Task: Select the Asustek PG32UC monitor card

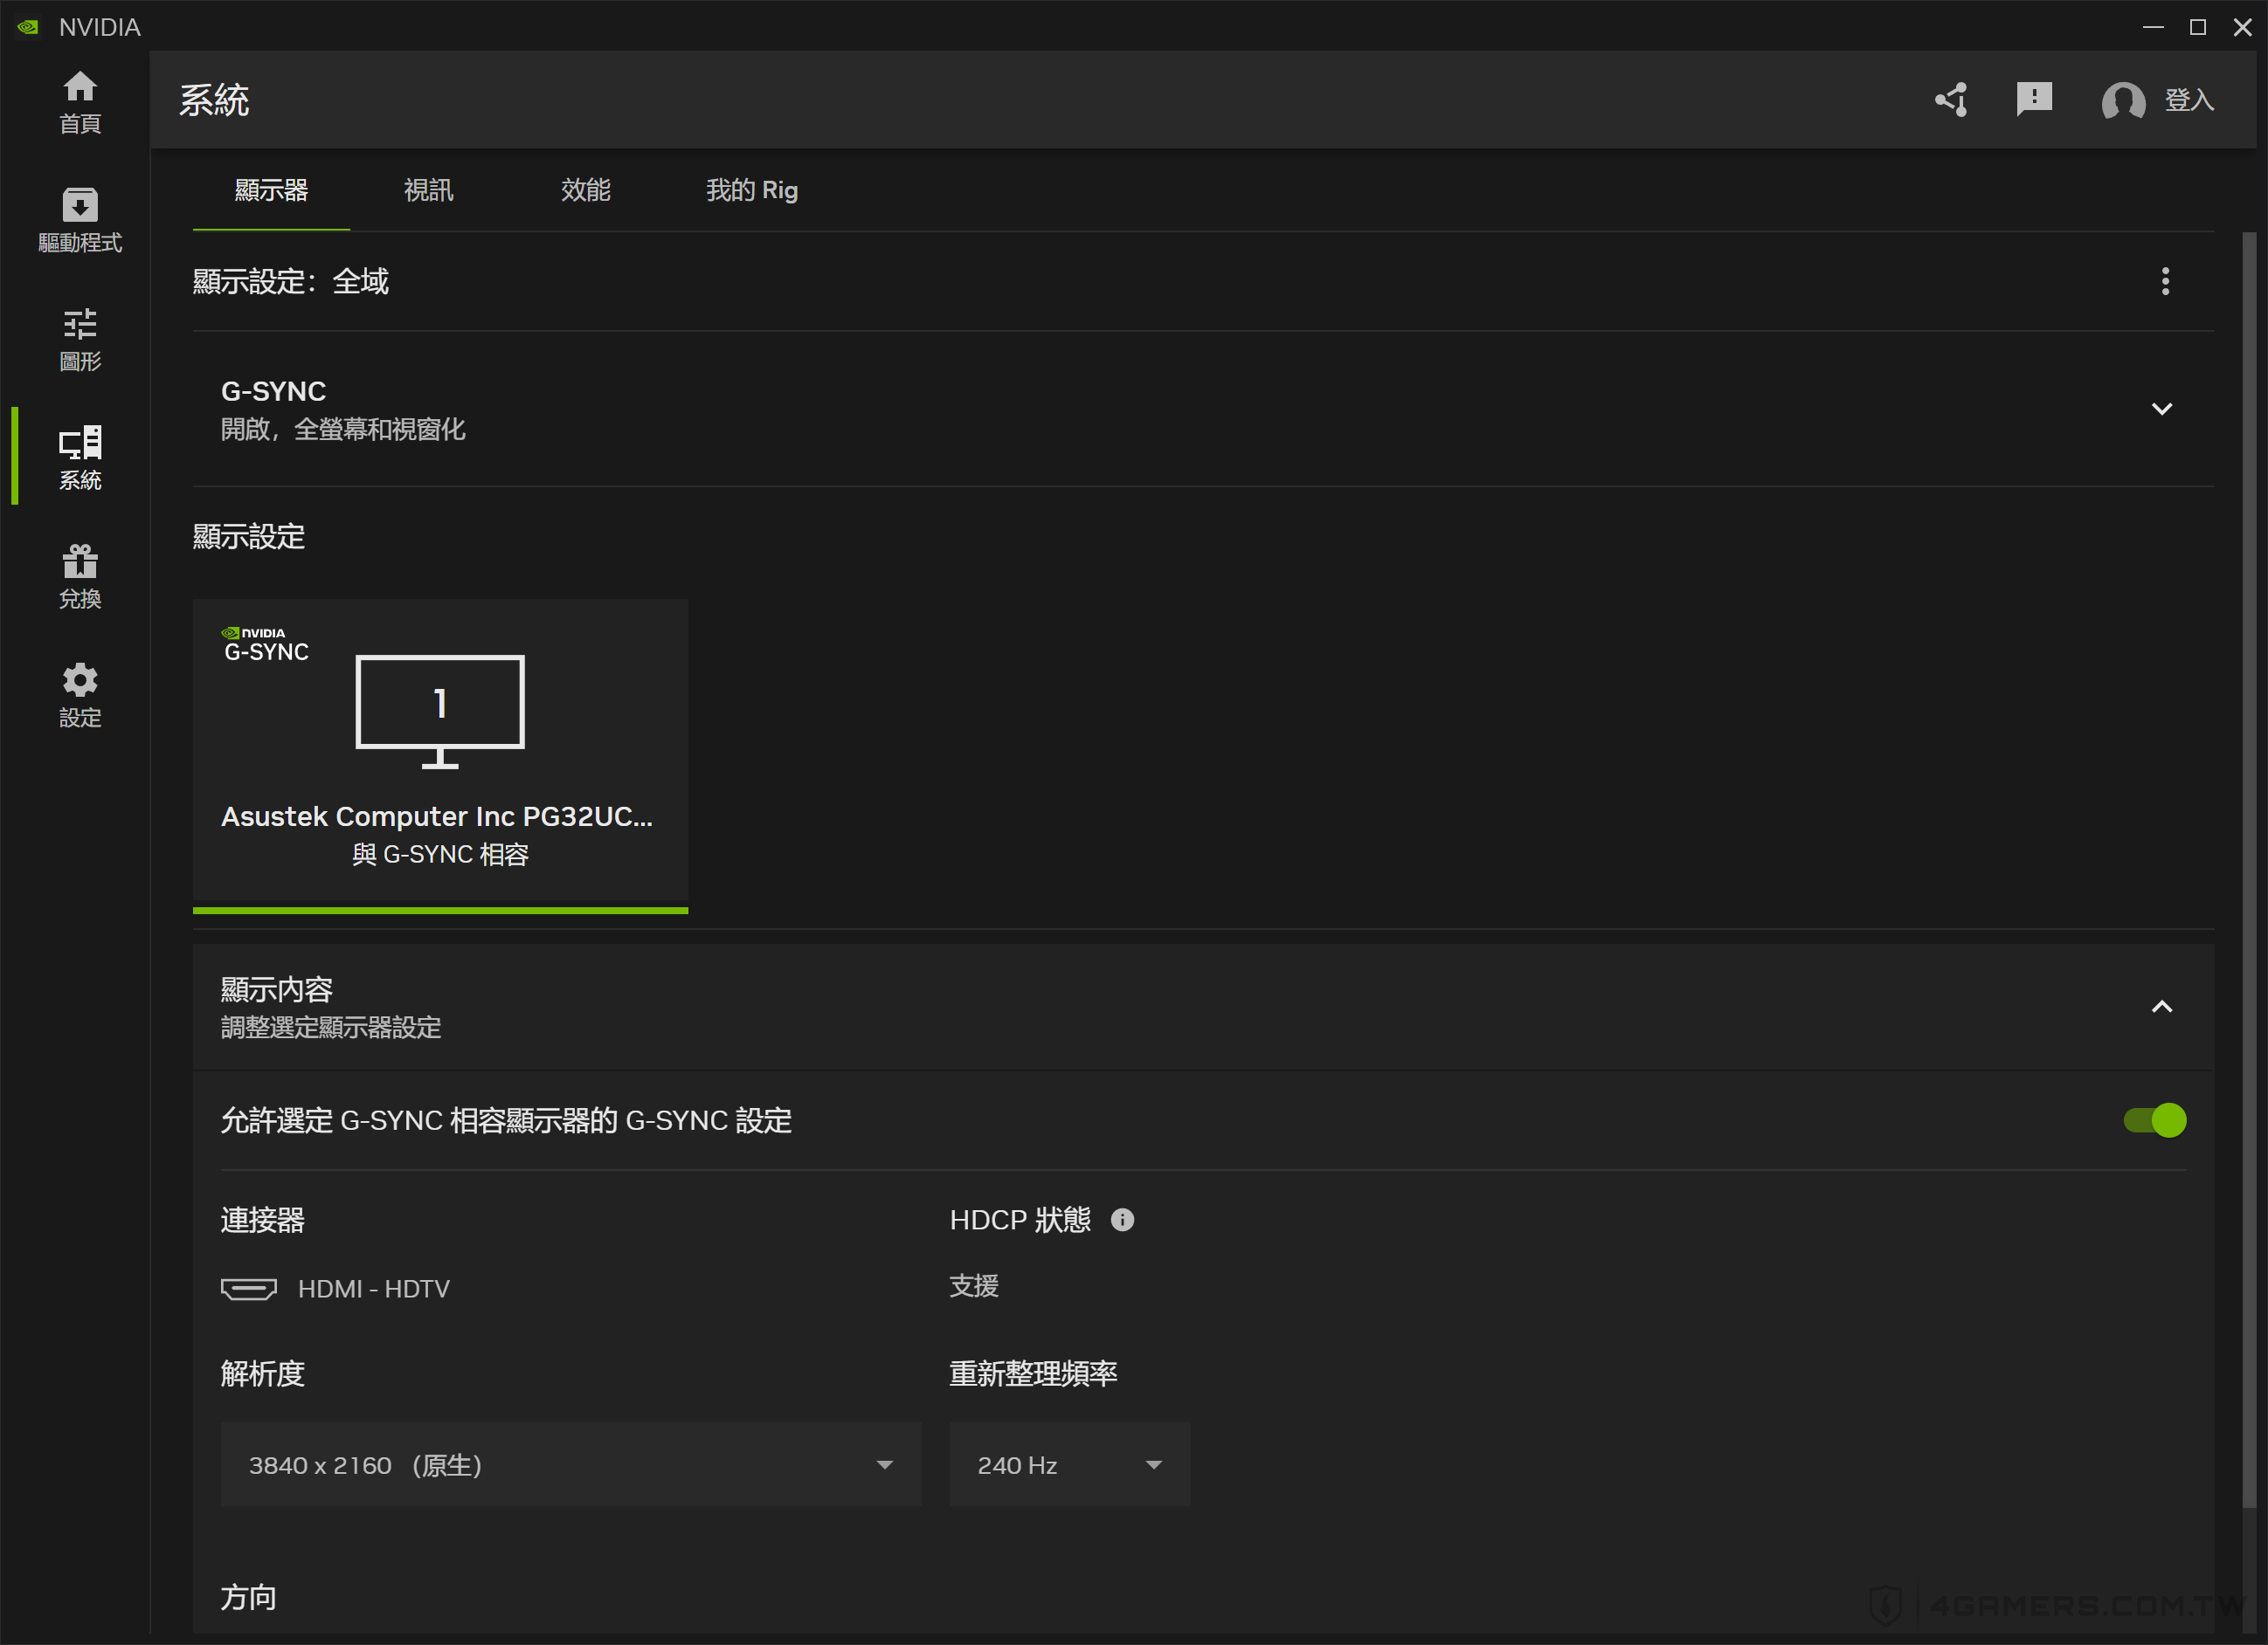Action: coord(440,754)
